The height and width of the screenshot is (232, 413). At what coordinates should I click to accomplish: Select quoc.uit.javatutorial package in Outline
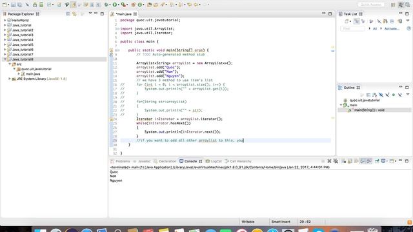(x=365, y=101)
